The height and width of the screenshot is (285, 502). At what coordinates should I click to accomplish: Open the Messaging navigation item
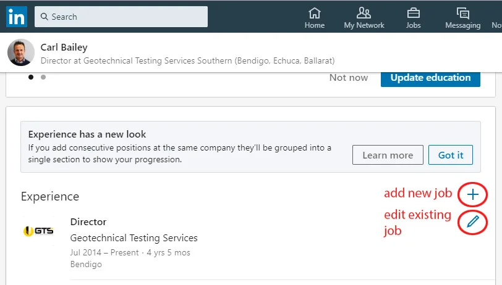[462, 19]
